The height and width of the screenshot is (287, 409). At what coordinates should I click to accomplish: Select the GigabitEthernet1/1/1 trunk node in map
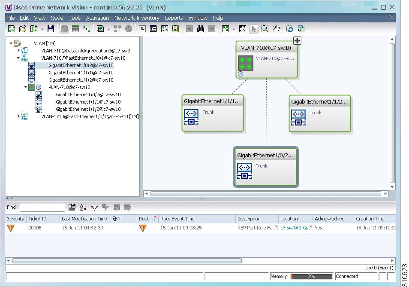[x=213, y=113]
